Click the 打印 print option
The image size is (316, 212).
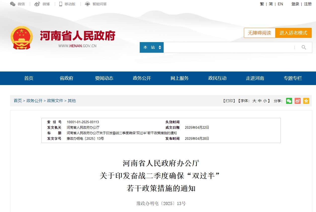229,101
